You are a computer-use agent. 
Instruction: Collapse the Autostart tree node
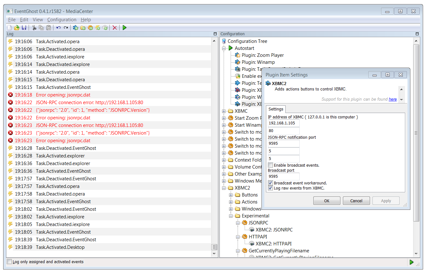click(x=224, y=48)
